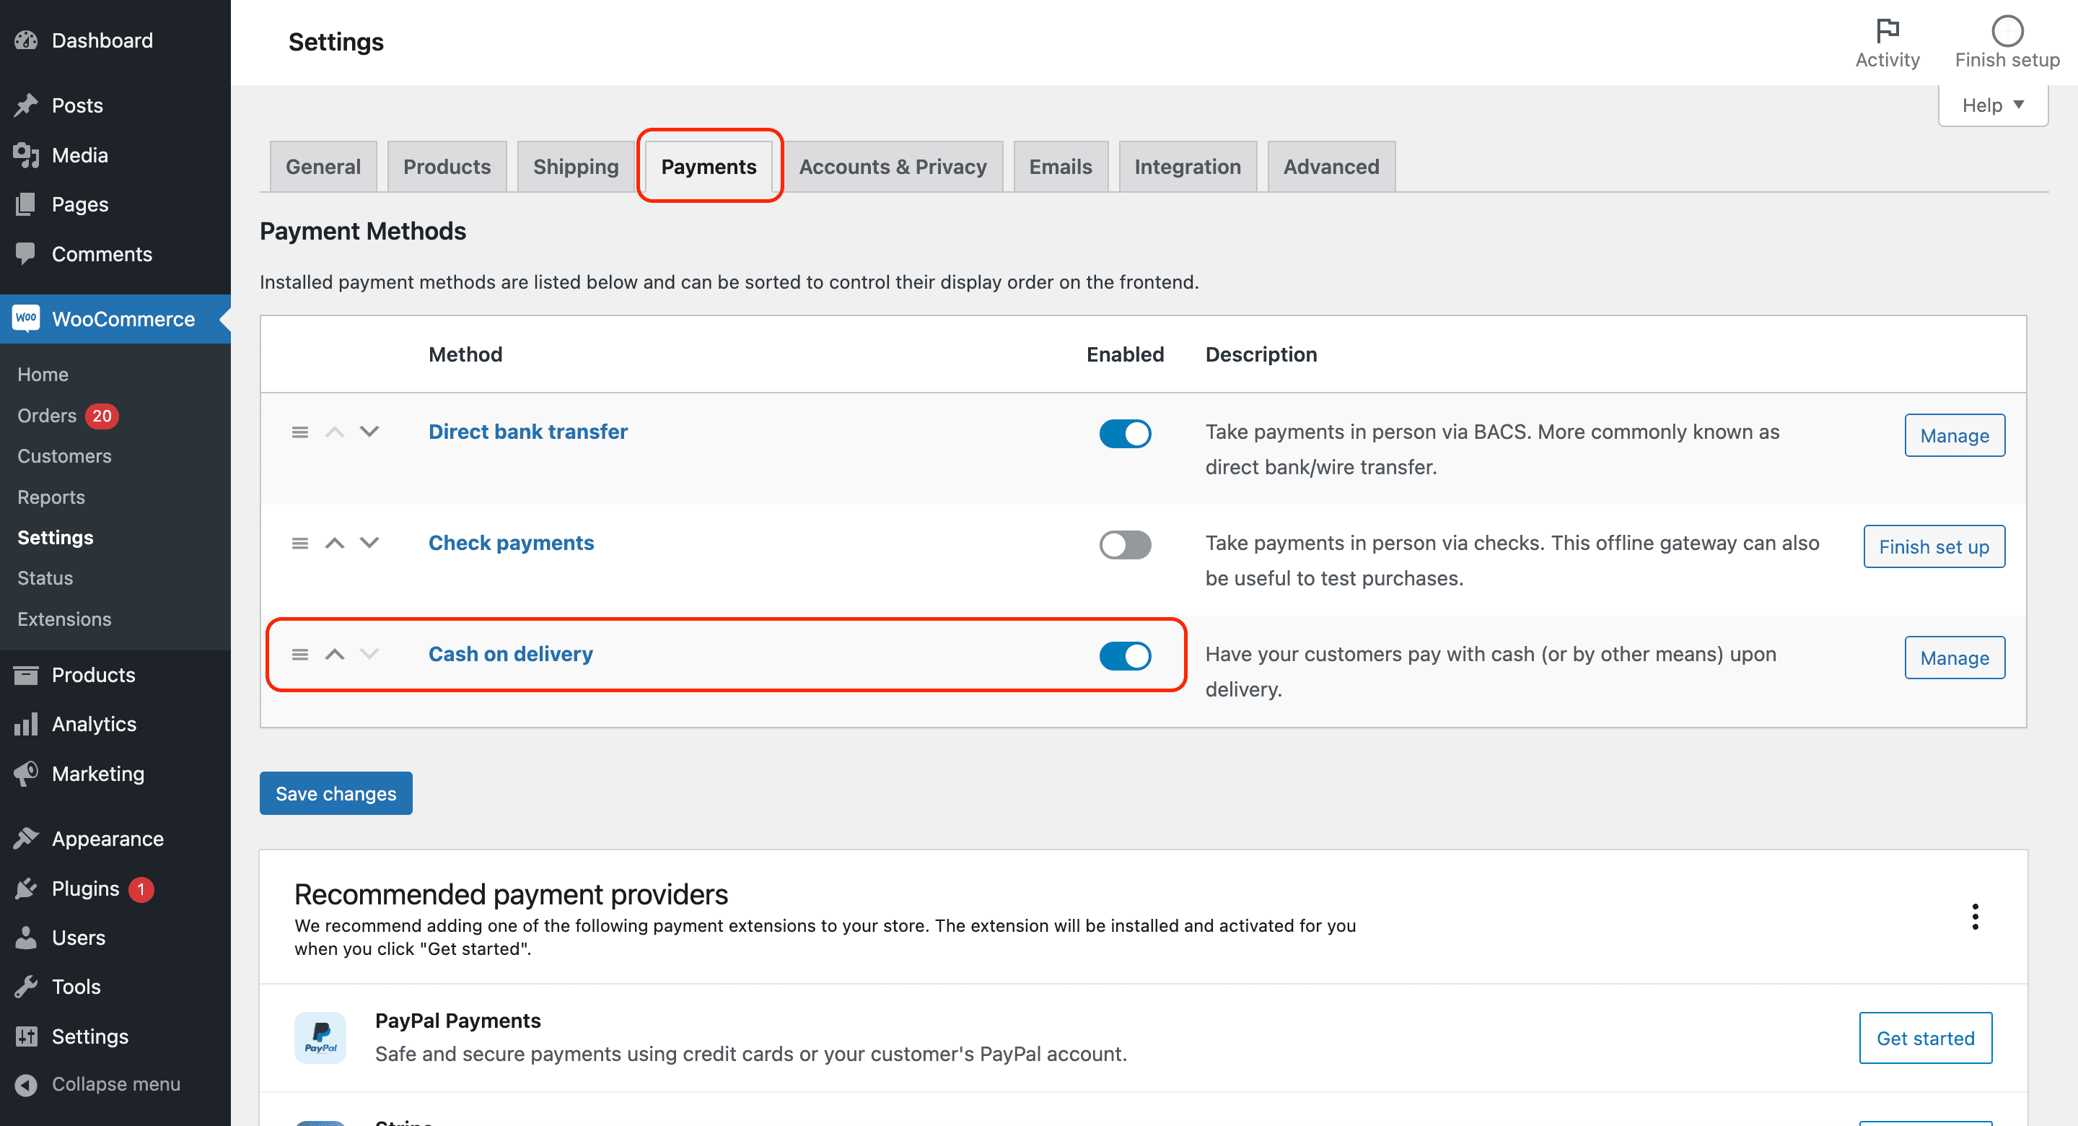This screenshot has width=2078, height=1126.
Task: Open the Integration tab
Action: click(1188, 166)
